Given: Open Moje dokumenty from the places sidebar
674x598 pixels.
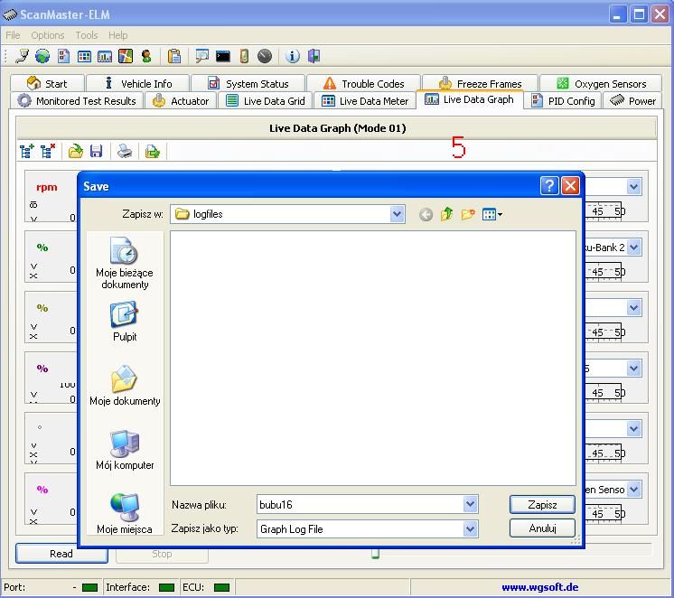Looking at the screenshot, I should pyautogui.click(x=125, y=385).
